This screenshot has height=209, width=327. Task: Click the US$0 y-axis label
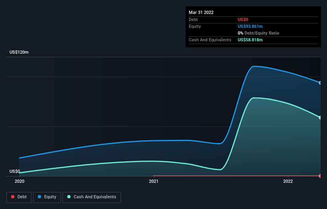click(15, 171)
